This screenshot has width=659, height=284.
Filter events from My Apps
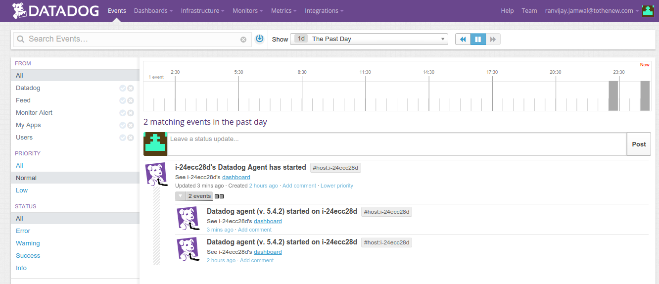pyautogui.click(x=28, y=125)
